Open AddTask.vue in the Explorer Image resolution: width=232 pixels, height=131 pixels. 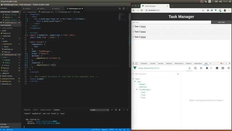8,49
